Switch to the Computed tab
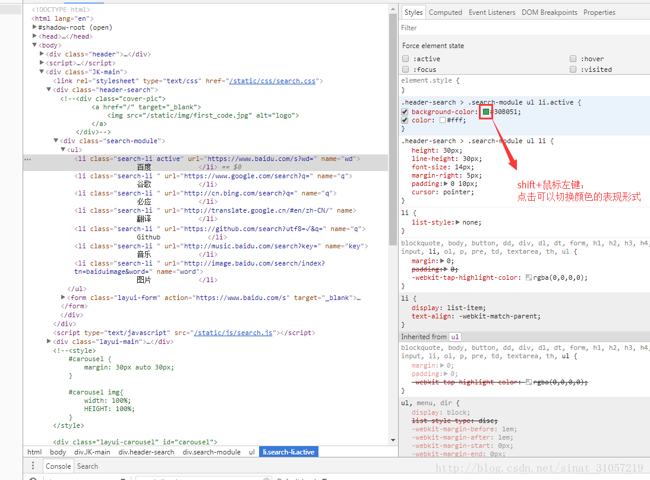This screenshot has width=650, height=480. pyautogui.click(x=445, y=12)
